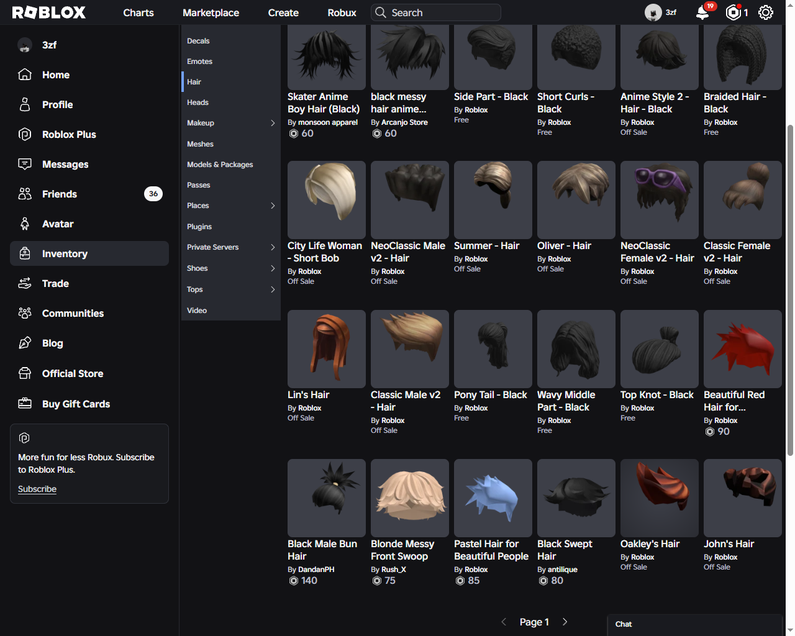Open the settings gear
This screenshot has height=636, width=795.
pos(766,12)
